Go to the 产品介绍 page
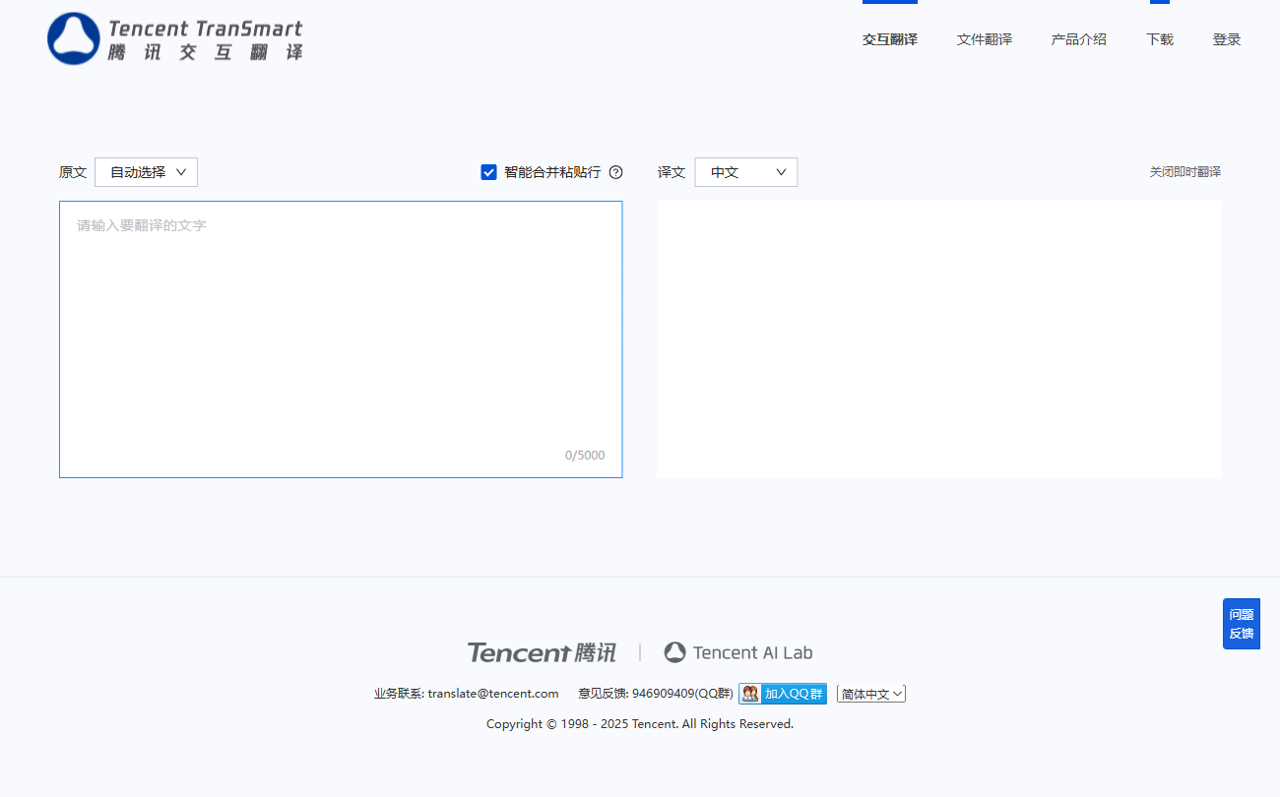 1079,39
